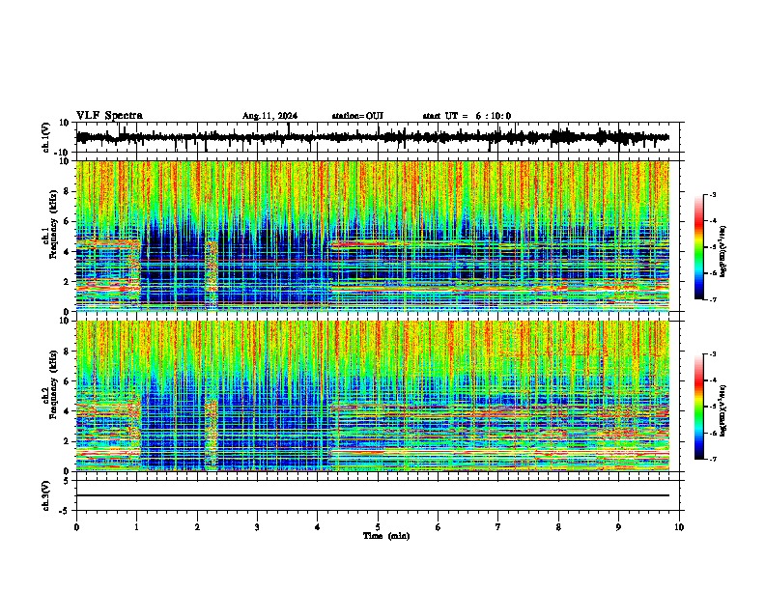Click the ch.2 color scale log(PSD) label
The height and width of the screenshot is (591, 765).
pyautogui.click(x=722, y=411)
